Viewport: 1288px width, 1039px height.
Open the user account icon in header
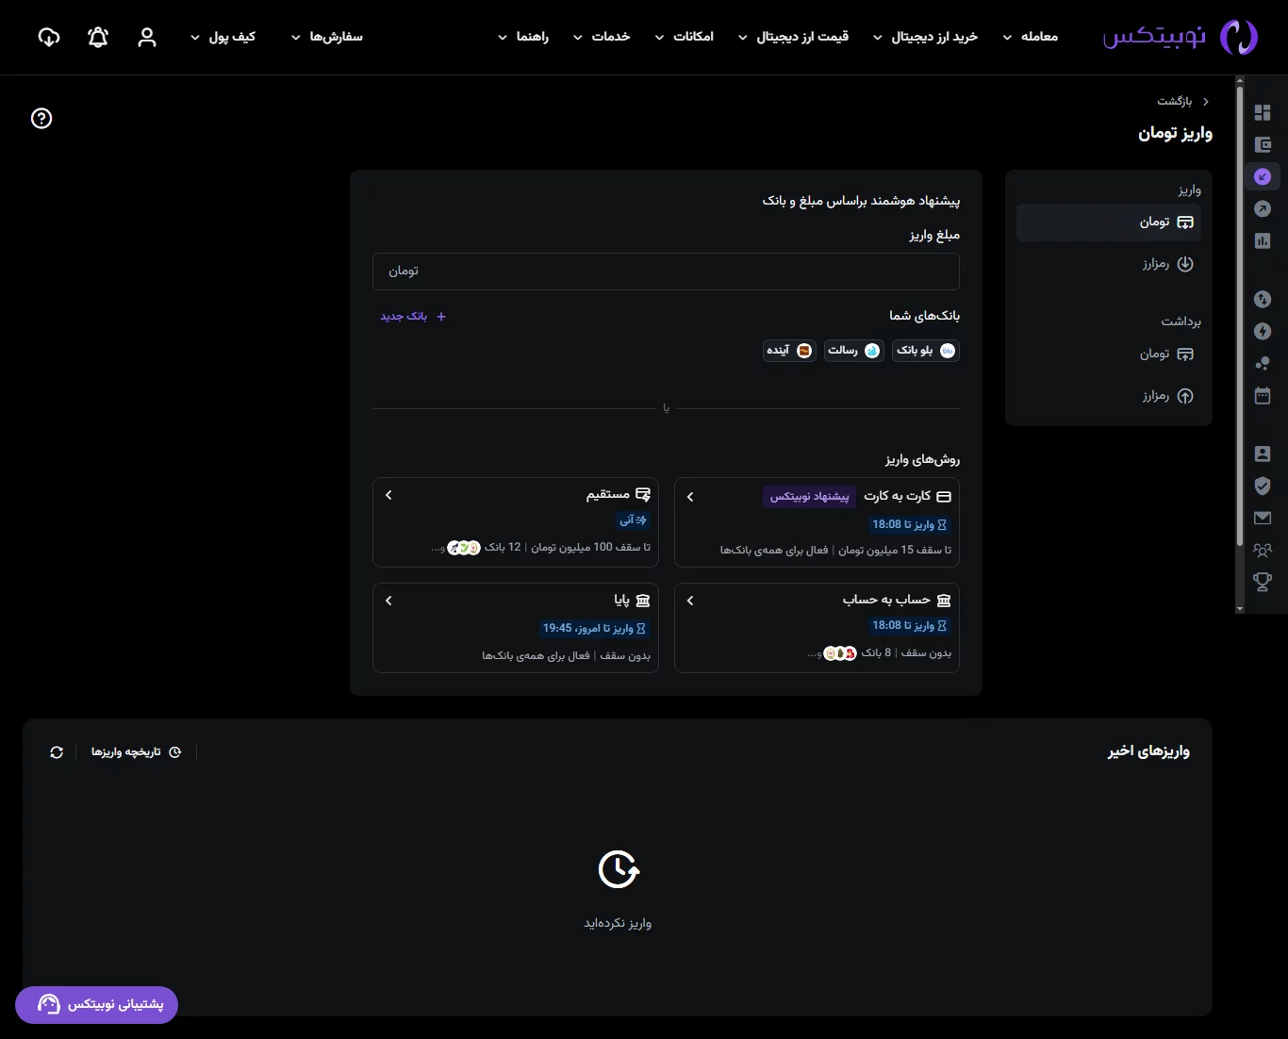tap(147, 37)
